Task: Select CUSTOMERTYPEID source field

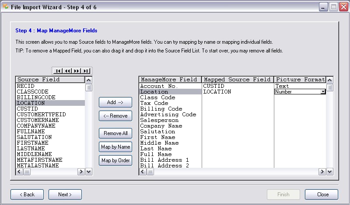Action: pos(50,115)
